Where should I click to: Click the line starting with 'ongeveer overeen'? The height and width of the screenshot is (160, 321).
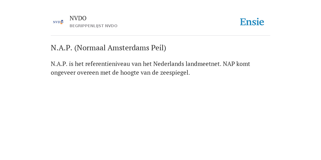pos(120,72)
